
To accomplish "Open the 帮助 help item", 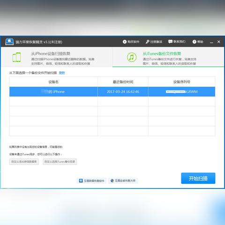I will pyautogui.click(x=198, y=42).
